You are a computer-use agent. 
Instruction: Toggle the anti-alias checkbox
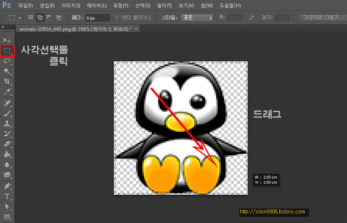(116, 17)
